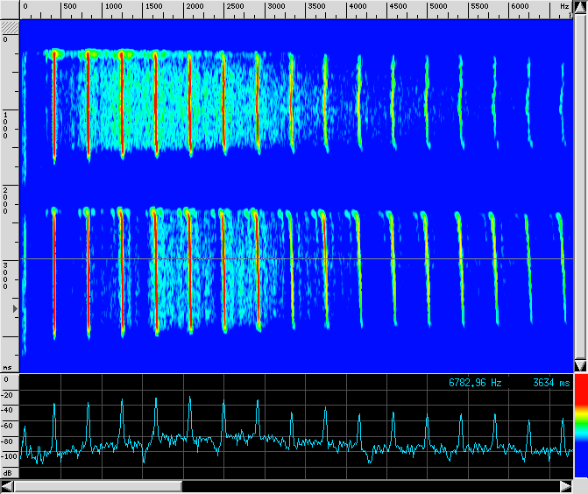The image size is (588, 494).
Task: Click the empty horizontal scrollbar track
Action: pos(368,486)
